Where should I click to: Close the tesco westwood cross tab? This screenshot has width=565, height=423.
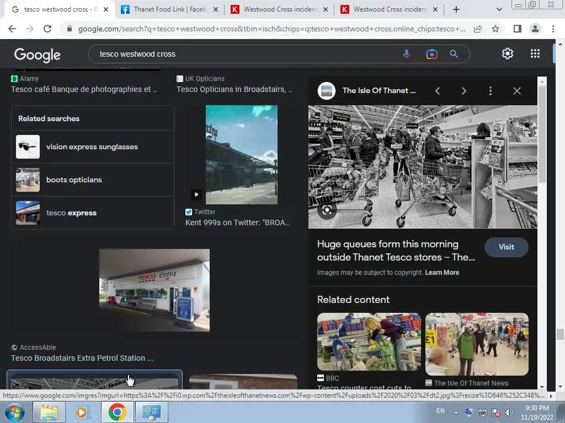coord(106,10)
